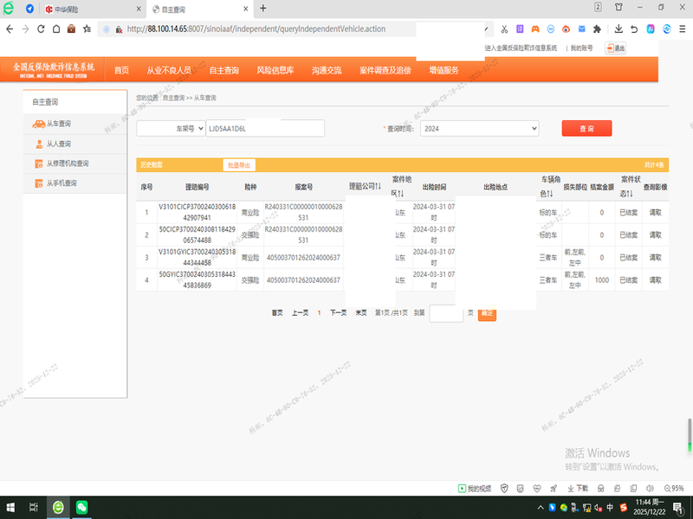
Task: Click the page number jump input field
Action: tap(446, 313)
